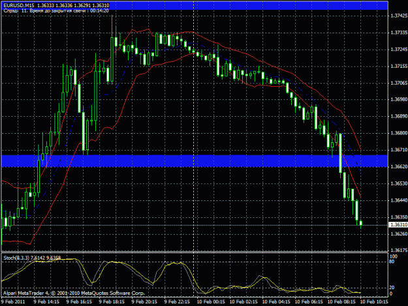Click the 1.36620 price axis label
Screen dimensions: 408x306
pyautogui.click(x=399, y=166)
